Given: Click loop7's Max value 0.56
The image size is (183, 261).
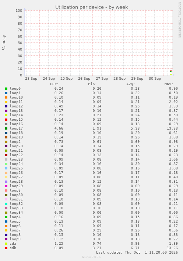Looking at the screenshot, I should coord(173,230).
